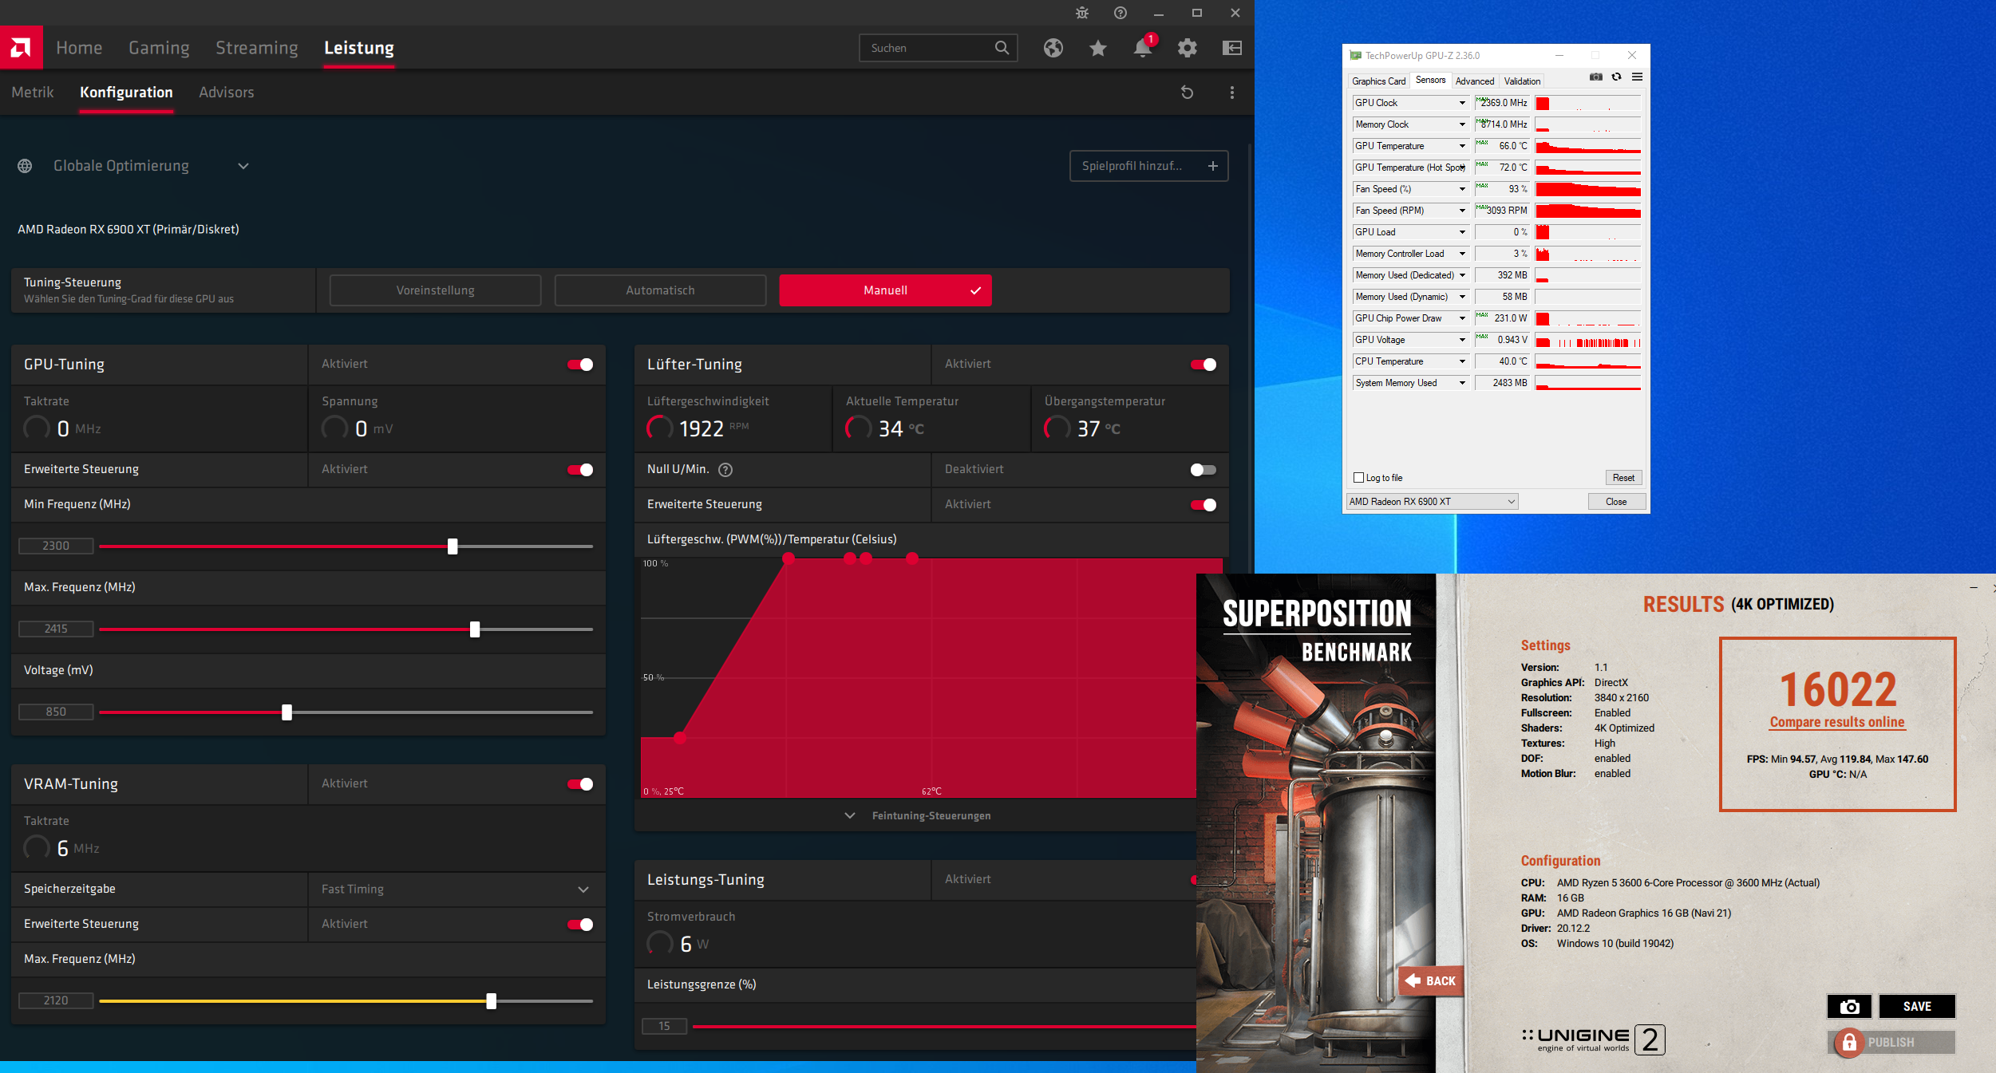The width and height of the screenshot is (1996, 1073).
Task: Open the settings gear icon
Action: (1187, 48)
